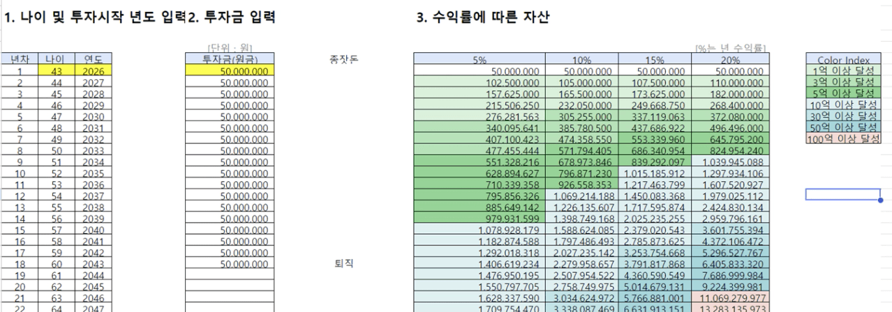The height and width of the screenshot is (312, 892).
Task: Select the value '6.405.833.320'
Action: pos(731,263)
